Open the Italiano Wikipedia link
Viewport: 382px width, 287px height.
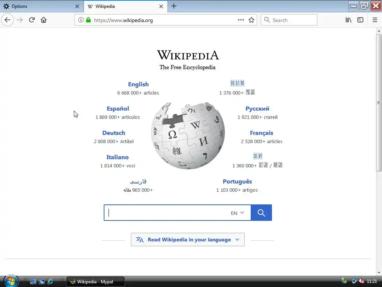click(x=118, y=157)
